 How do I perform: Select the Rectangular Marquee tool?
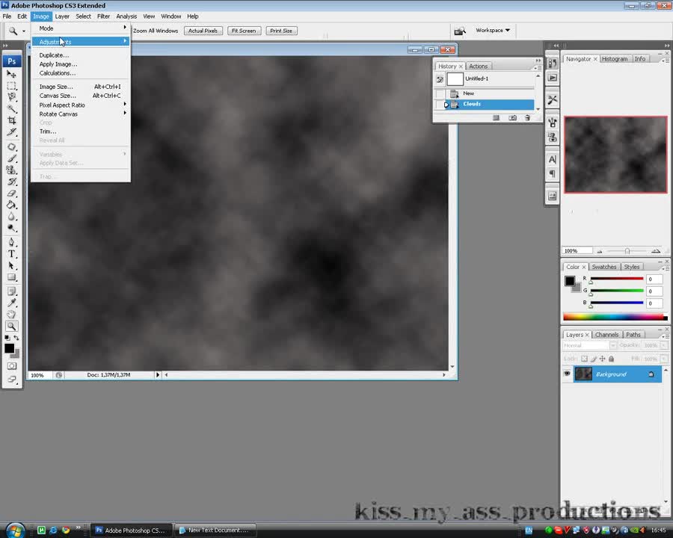11,86
